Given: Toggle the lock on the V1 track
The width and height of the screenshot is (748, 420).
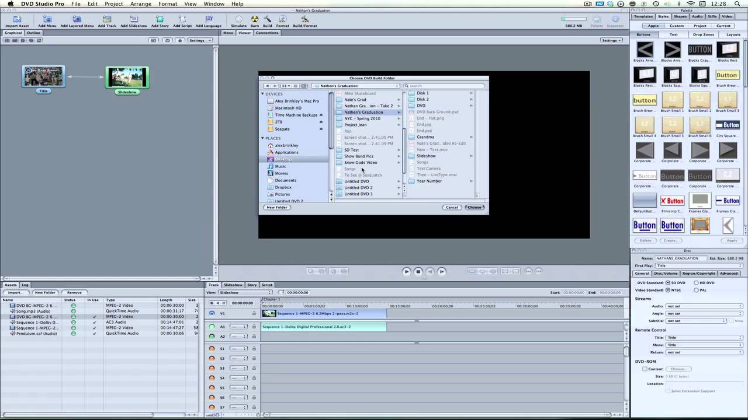Looking at the screenshot, I should (x=254, y=313).
